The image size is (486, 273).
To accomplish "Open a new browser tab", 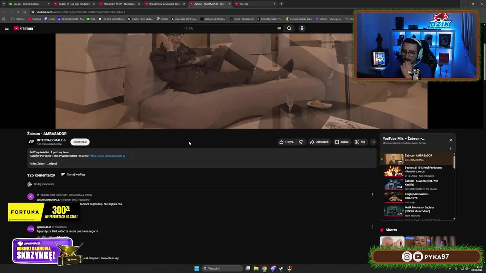I will 281,4.
